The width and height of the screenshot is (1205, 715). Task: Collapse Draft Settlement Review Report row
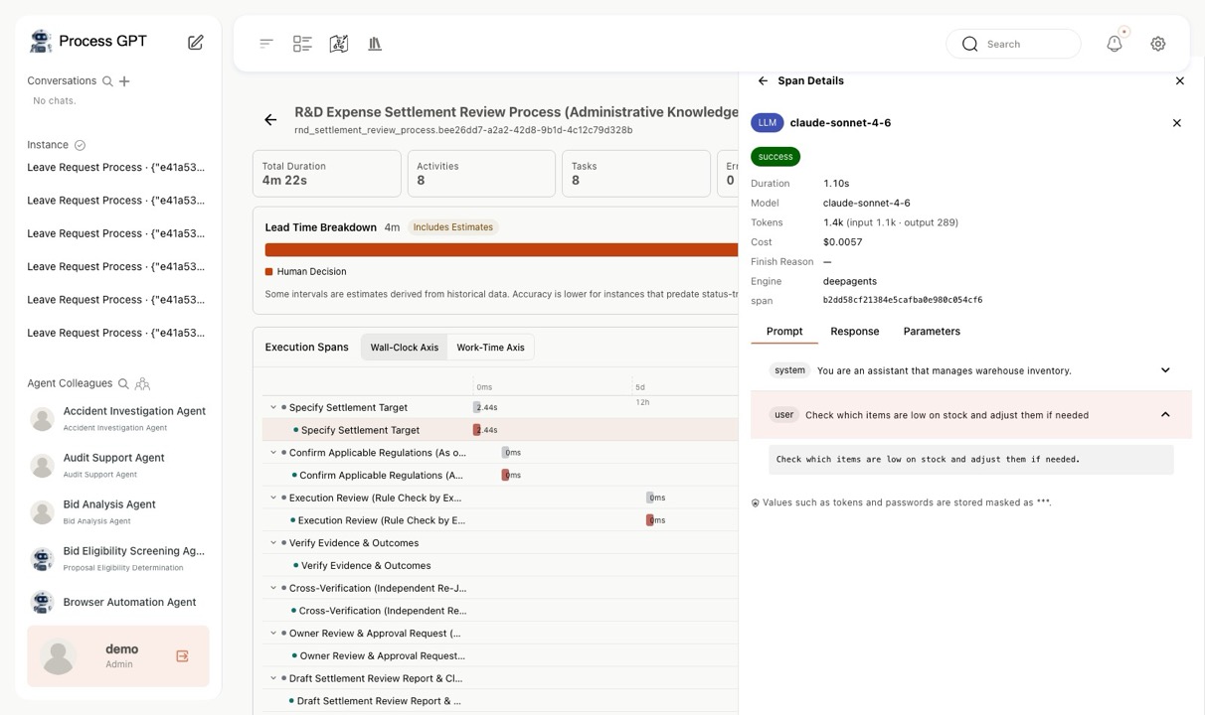pyautogui.click(x=273, y=679)
